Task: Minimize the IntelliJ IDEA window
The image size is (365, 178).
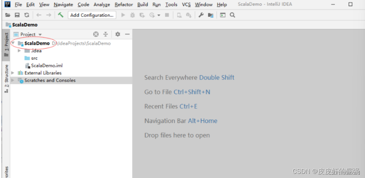Action: pyautogui.click(x=333, y=5)
